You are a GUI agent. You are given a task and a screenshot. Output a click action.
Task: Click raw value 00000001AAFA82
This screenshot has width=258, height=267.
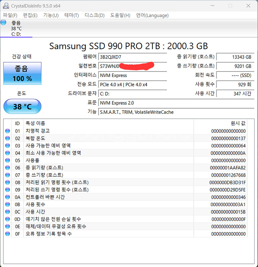(x=228, y=168)
